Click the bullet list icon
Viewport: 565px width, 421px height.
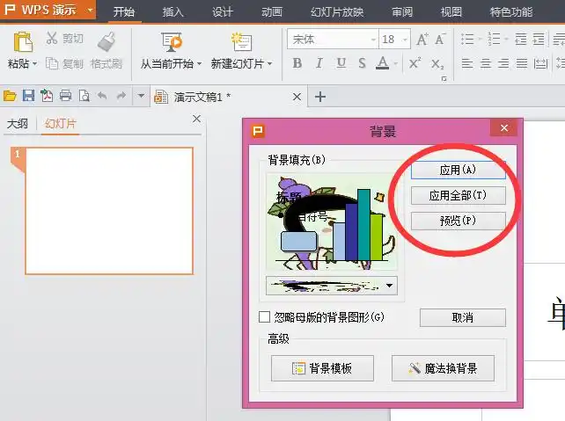[467, 39]
